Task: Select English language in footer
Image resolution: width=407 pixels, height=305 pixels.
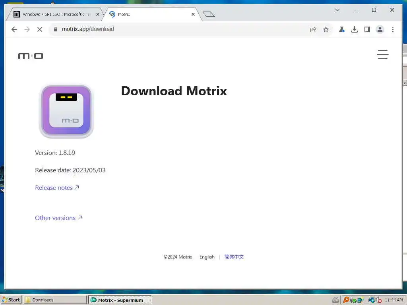Action: pyautogui.click(x=207, y=257)
